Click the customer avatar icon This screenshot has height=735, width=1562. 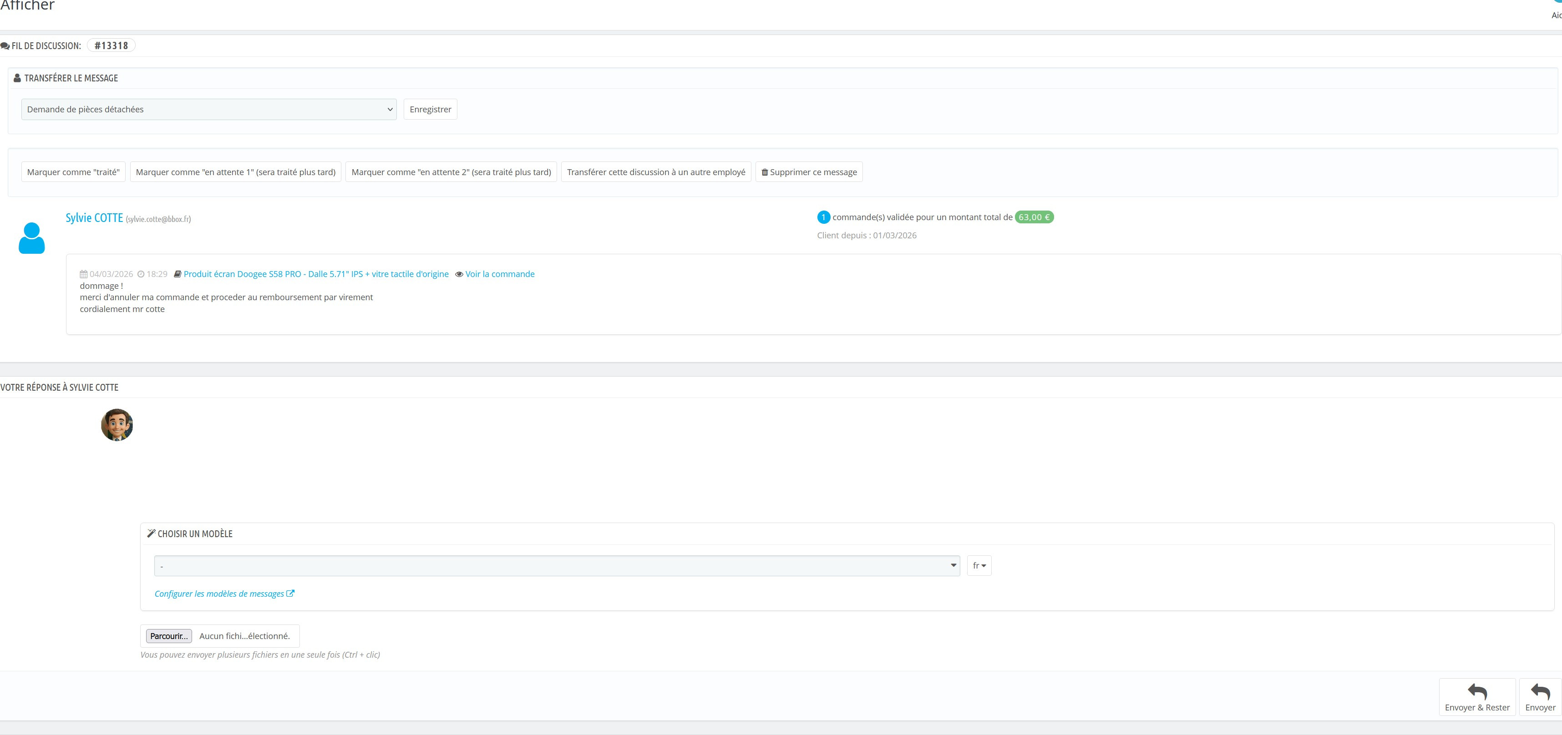click(31, 238)
